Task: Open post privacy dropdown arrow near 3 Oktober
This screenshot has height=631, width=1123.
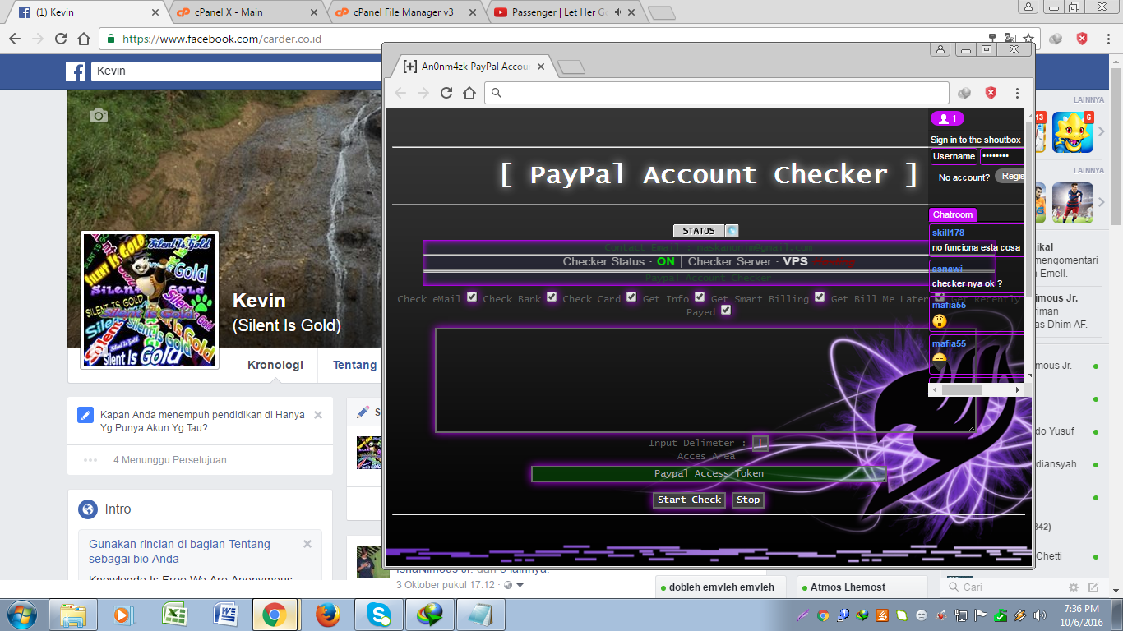Action: click(520, 585)
